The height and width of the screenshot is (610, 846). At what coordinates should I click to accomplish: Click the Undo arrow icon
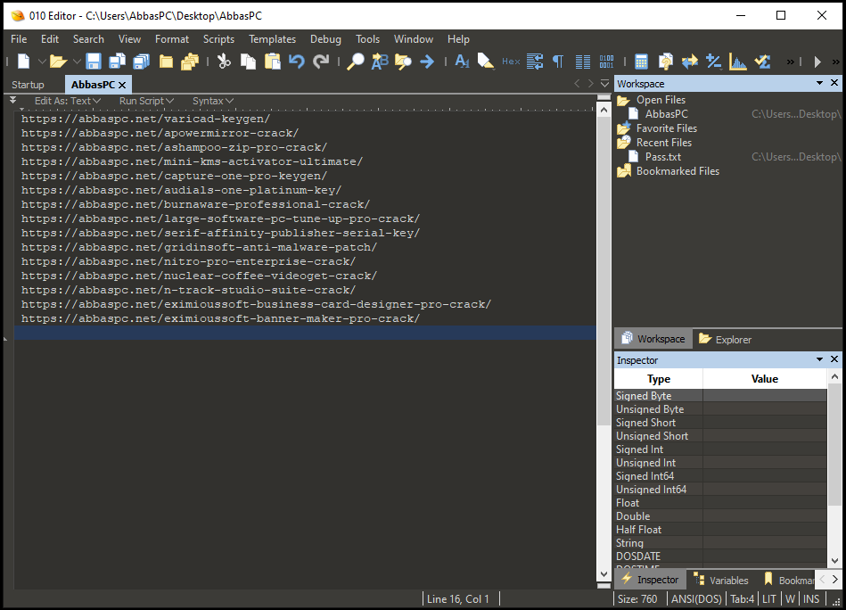[x=297, y=62]
